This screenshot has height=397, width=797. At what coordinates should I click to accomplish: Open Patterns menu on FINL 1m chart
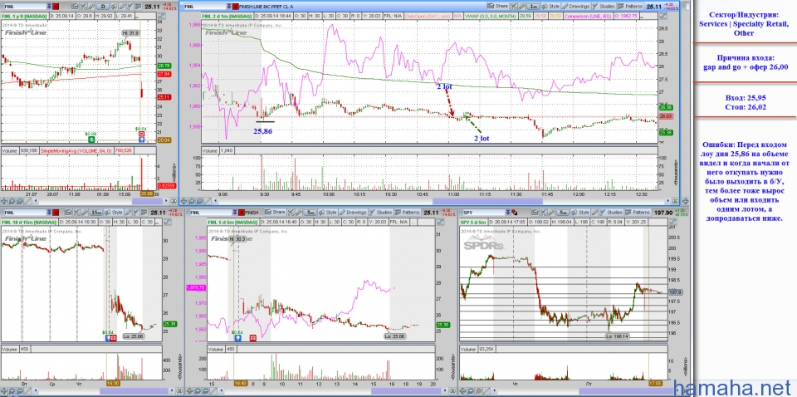click(x=630, y=6)
